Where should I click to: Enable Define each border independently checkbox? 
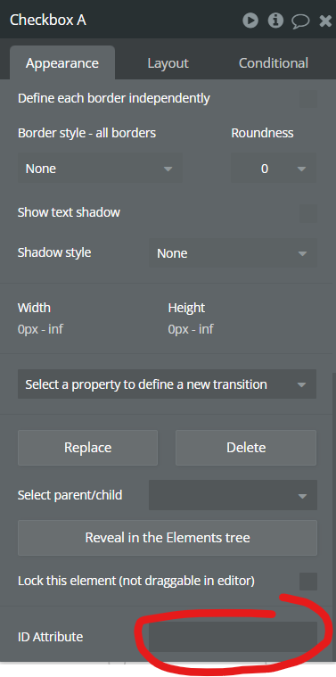click(x=308, y=99)
